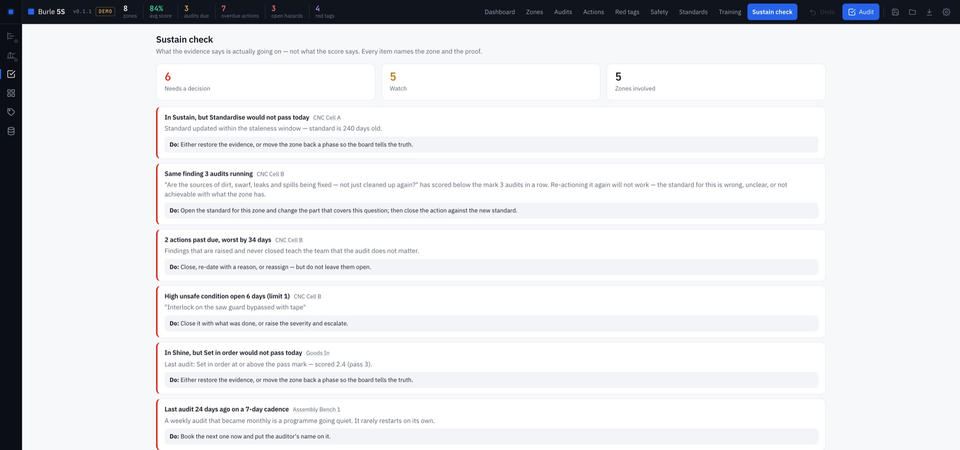Click the 8 zones stat
The width and height of the screenshot is (960, 450).
(130, 12)
